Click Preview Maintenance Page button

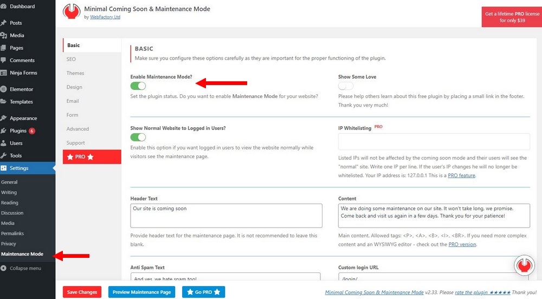pos(141,292)
